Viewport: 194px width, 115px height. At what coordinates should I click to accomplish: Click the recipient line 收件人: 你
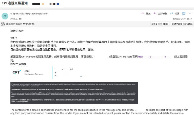pyautogui.click(x=16, y=19)
